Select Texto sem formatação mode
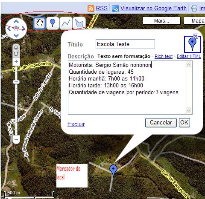 [124, 56]
